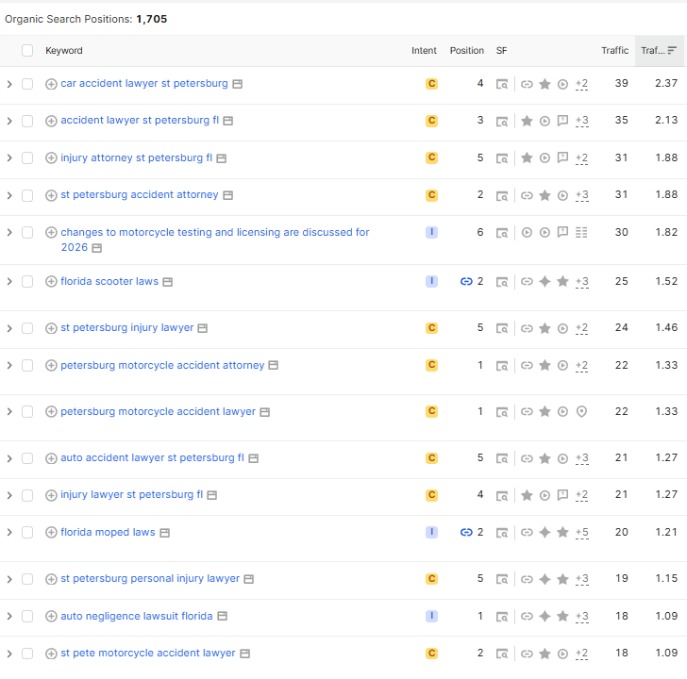687x679 pixels.
Task: Expand the 'st petersburg injury lawyer' row
Action: coord(9,328)
